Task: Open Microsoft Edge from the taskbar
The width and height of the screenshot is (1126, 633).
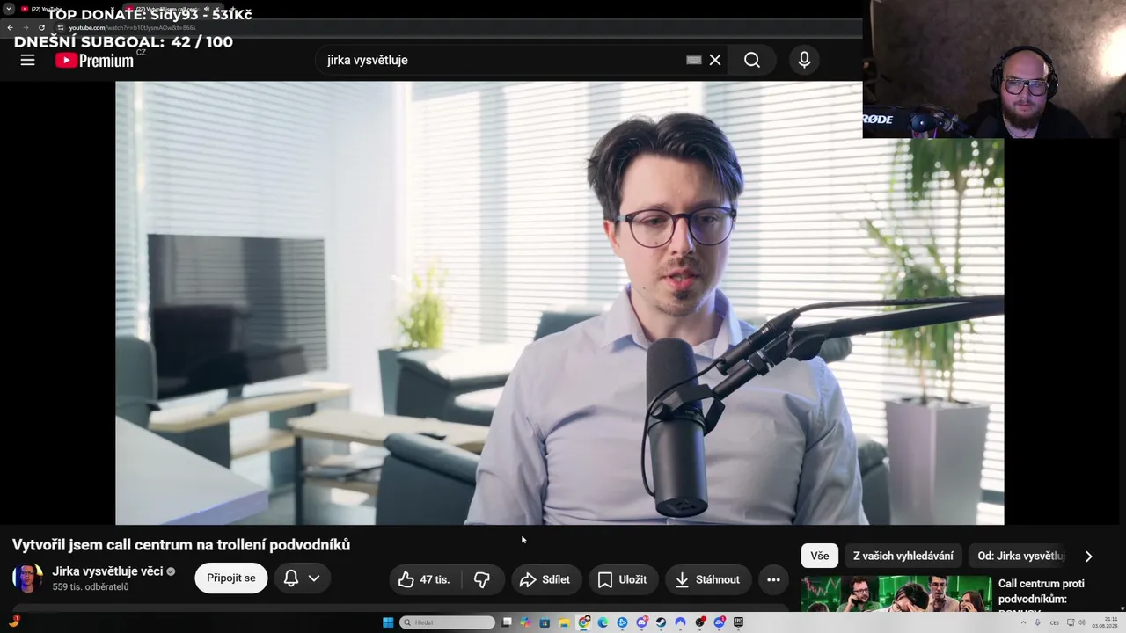Action: (x=603, y=622)
